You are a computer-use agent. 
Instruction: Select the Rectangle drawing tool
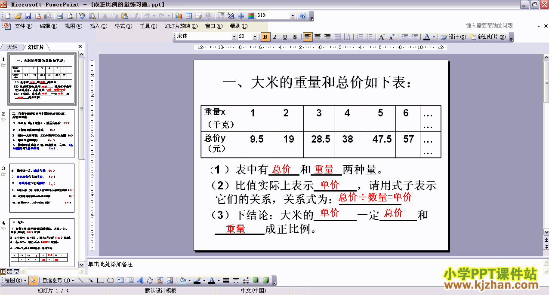pos(100,280)
